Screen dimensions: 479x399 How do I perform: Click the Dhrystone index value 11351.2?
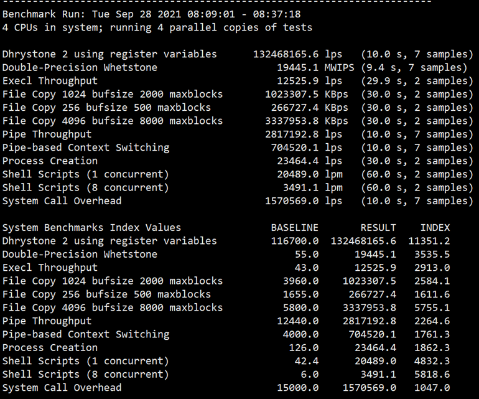[429, 241]
